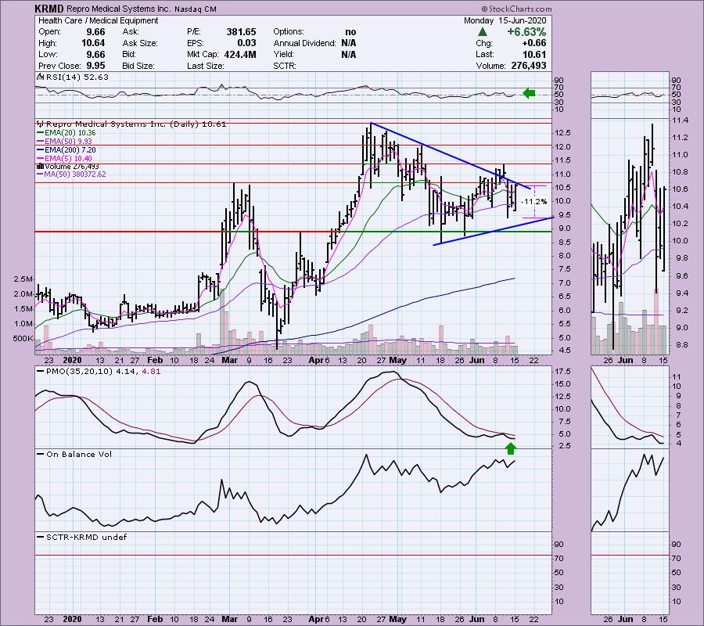Click the Yield N/A value
This screenshot has height=626, width=704.
[348, 54]
